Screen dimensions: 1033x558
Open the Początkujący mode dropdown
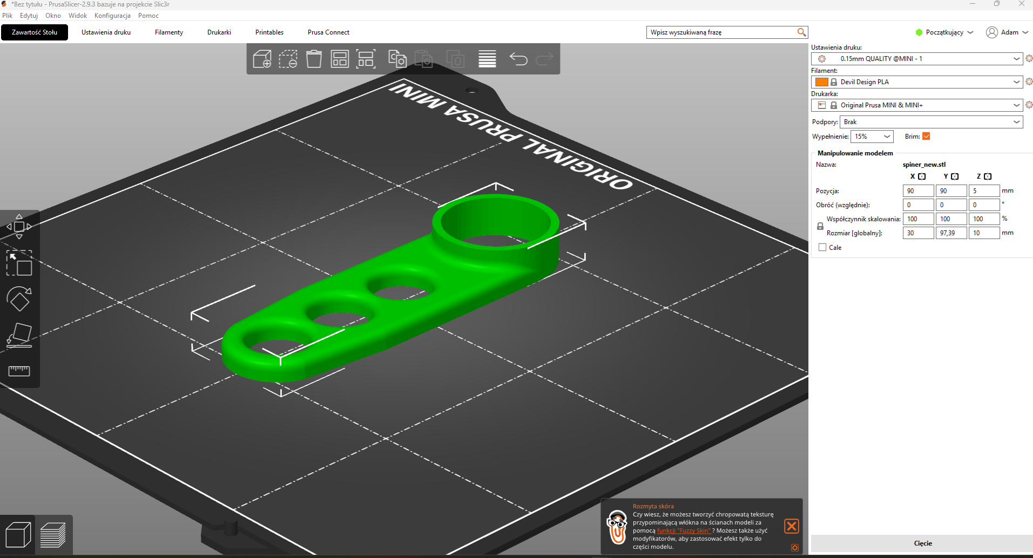[944, 32]
